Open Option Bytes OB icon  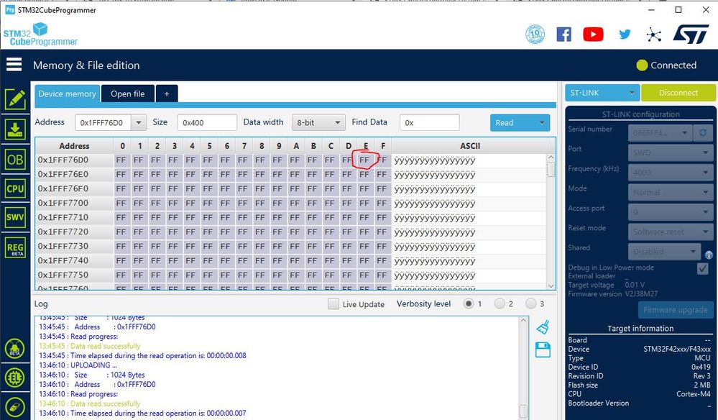tap(15, 160)
